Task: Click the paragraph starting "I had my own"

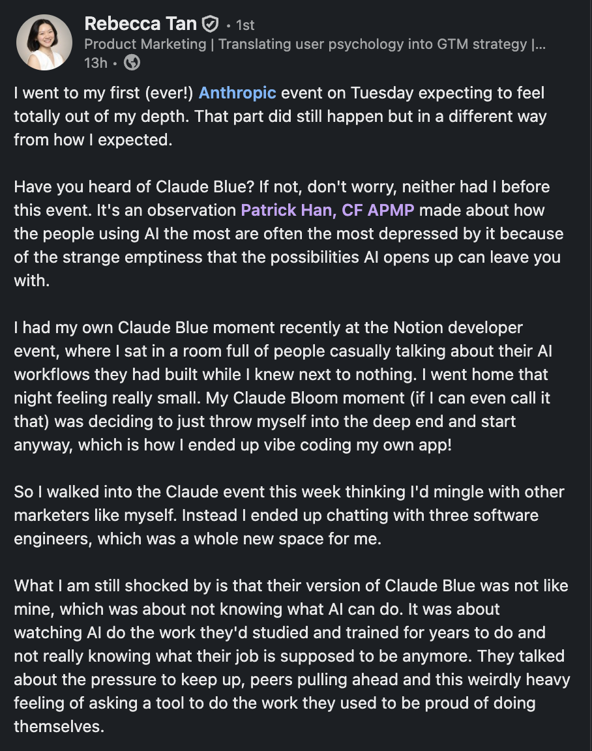Action: pos(282,386)
